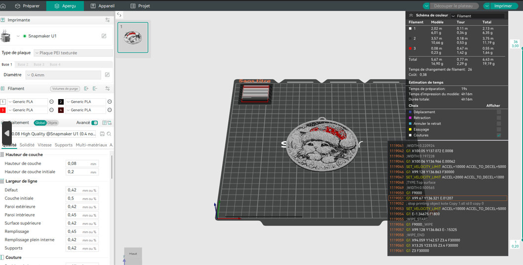Viewport: 523px width, 265px height.
Task: Go to the home screen icon
Action: (3, 6)
